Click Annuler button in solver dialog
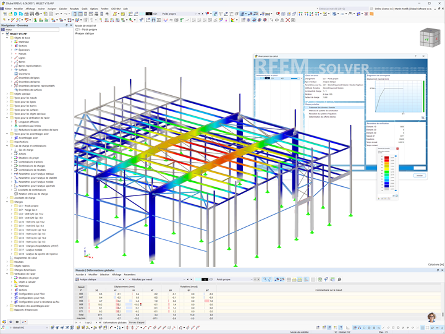 pos(420,176)
